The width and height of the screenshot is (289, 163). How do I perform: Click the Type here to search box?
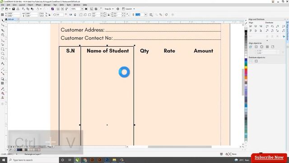[x=33, y=160]
